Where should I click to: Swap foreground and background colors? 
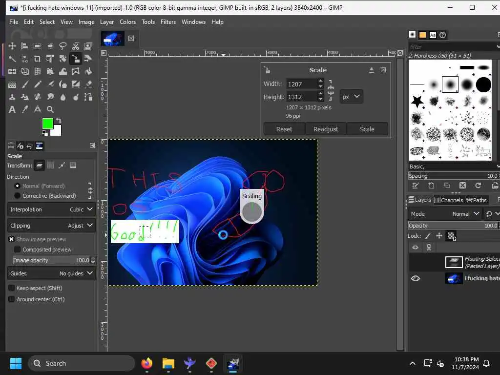(x=59, y=121)
